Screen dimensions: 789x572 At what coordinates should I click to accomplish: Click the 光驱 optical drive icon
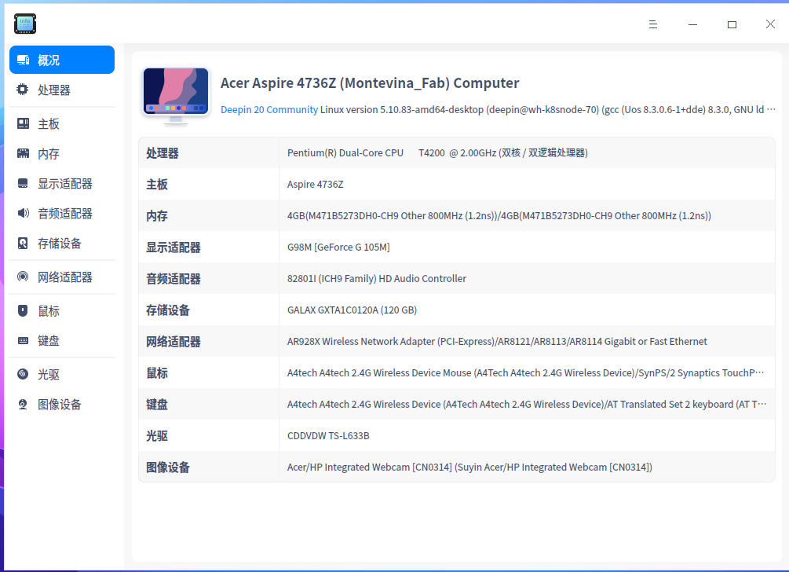(23, 373)
